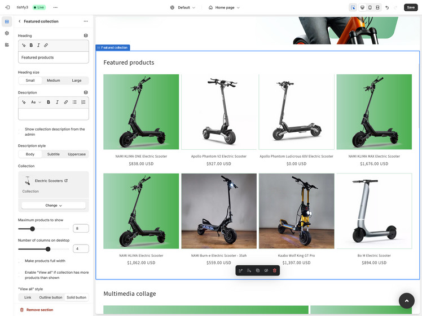
Task: Insert bulleted list in Description
Action: [74, 102]
